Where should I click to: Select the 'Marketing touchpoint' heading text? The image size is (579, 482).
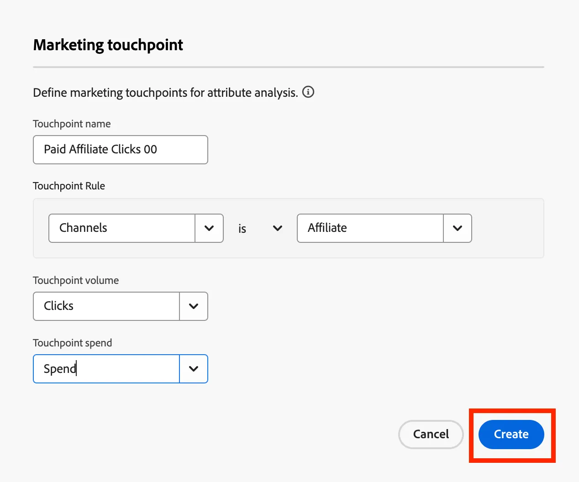(x=108, y=45)
